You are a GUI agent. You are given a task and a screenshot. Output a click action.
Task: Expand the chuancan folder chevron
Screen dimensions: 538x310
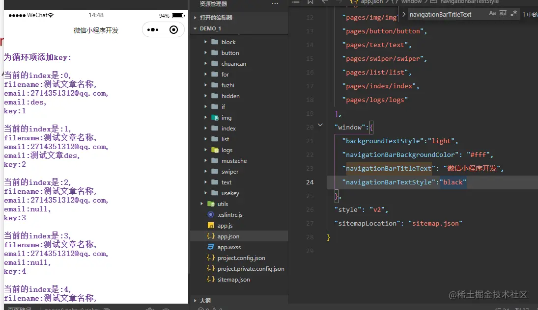205,63
